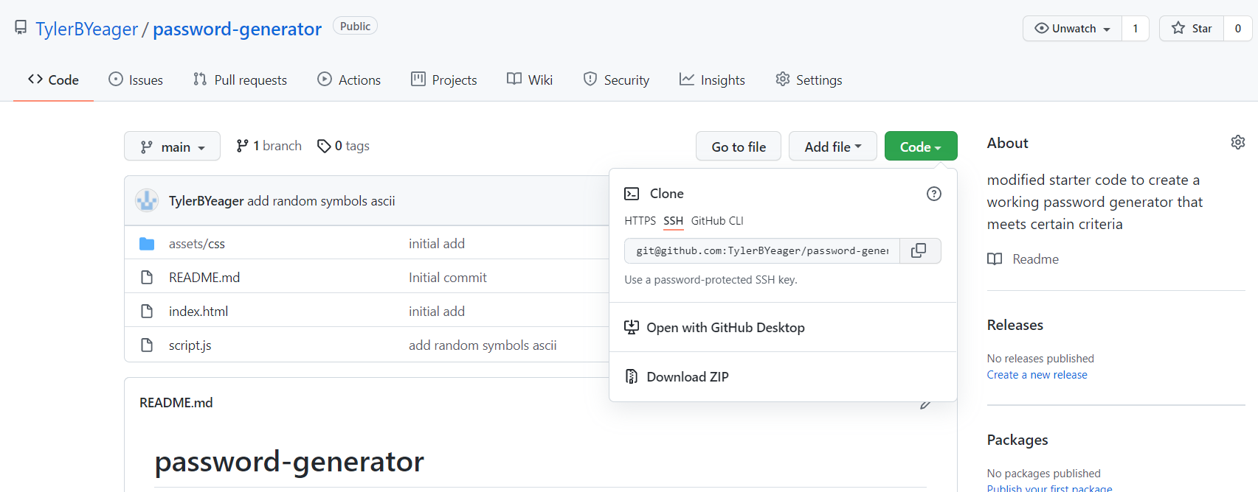Star this repository

pyautogui.click(x=1192, y=29)
